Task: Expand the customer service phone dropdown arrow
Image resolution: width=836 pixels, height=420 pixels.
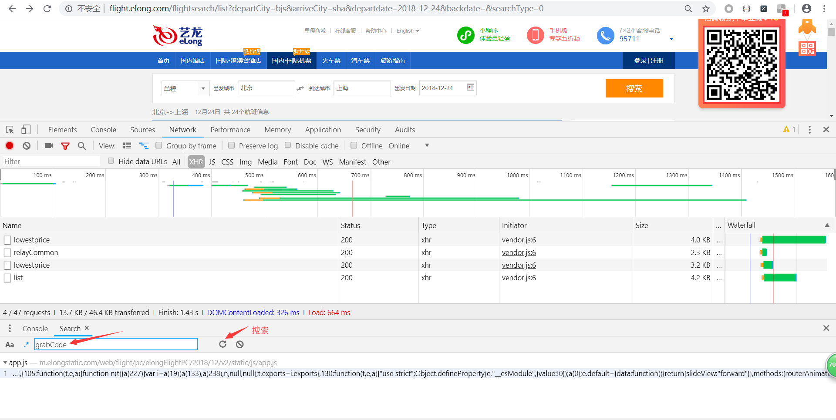Action: pyautogui.click(x=671, y=39)
